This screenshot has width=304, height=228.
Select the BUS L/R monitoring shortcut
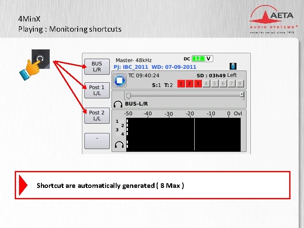point(97,67)
